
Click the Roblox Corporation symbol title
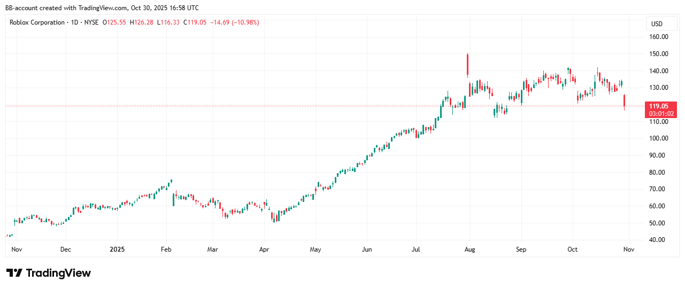37,22
